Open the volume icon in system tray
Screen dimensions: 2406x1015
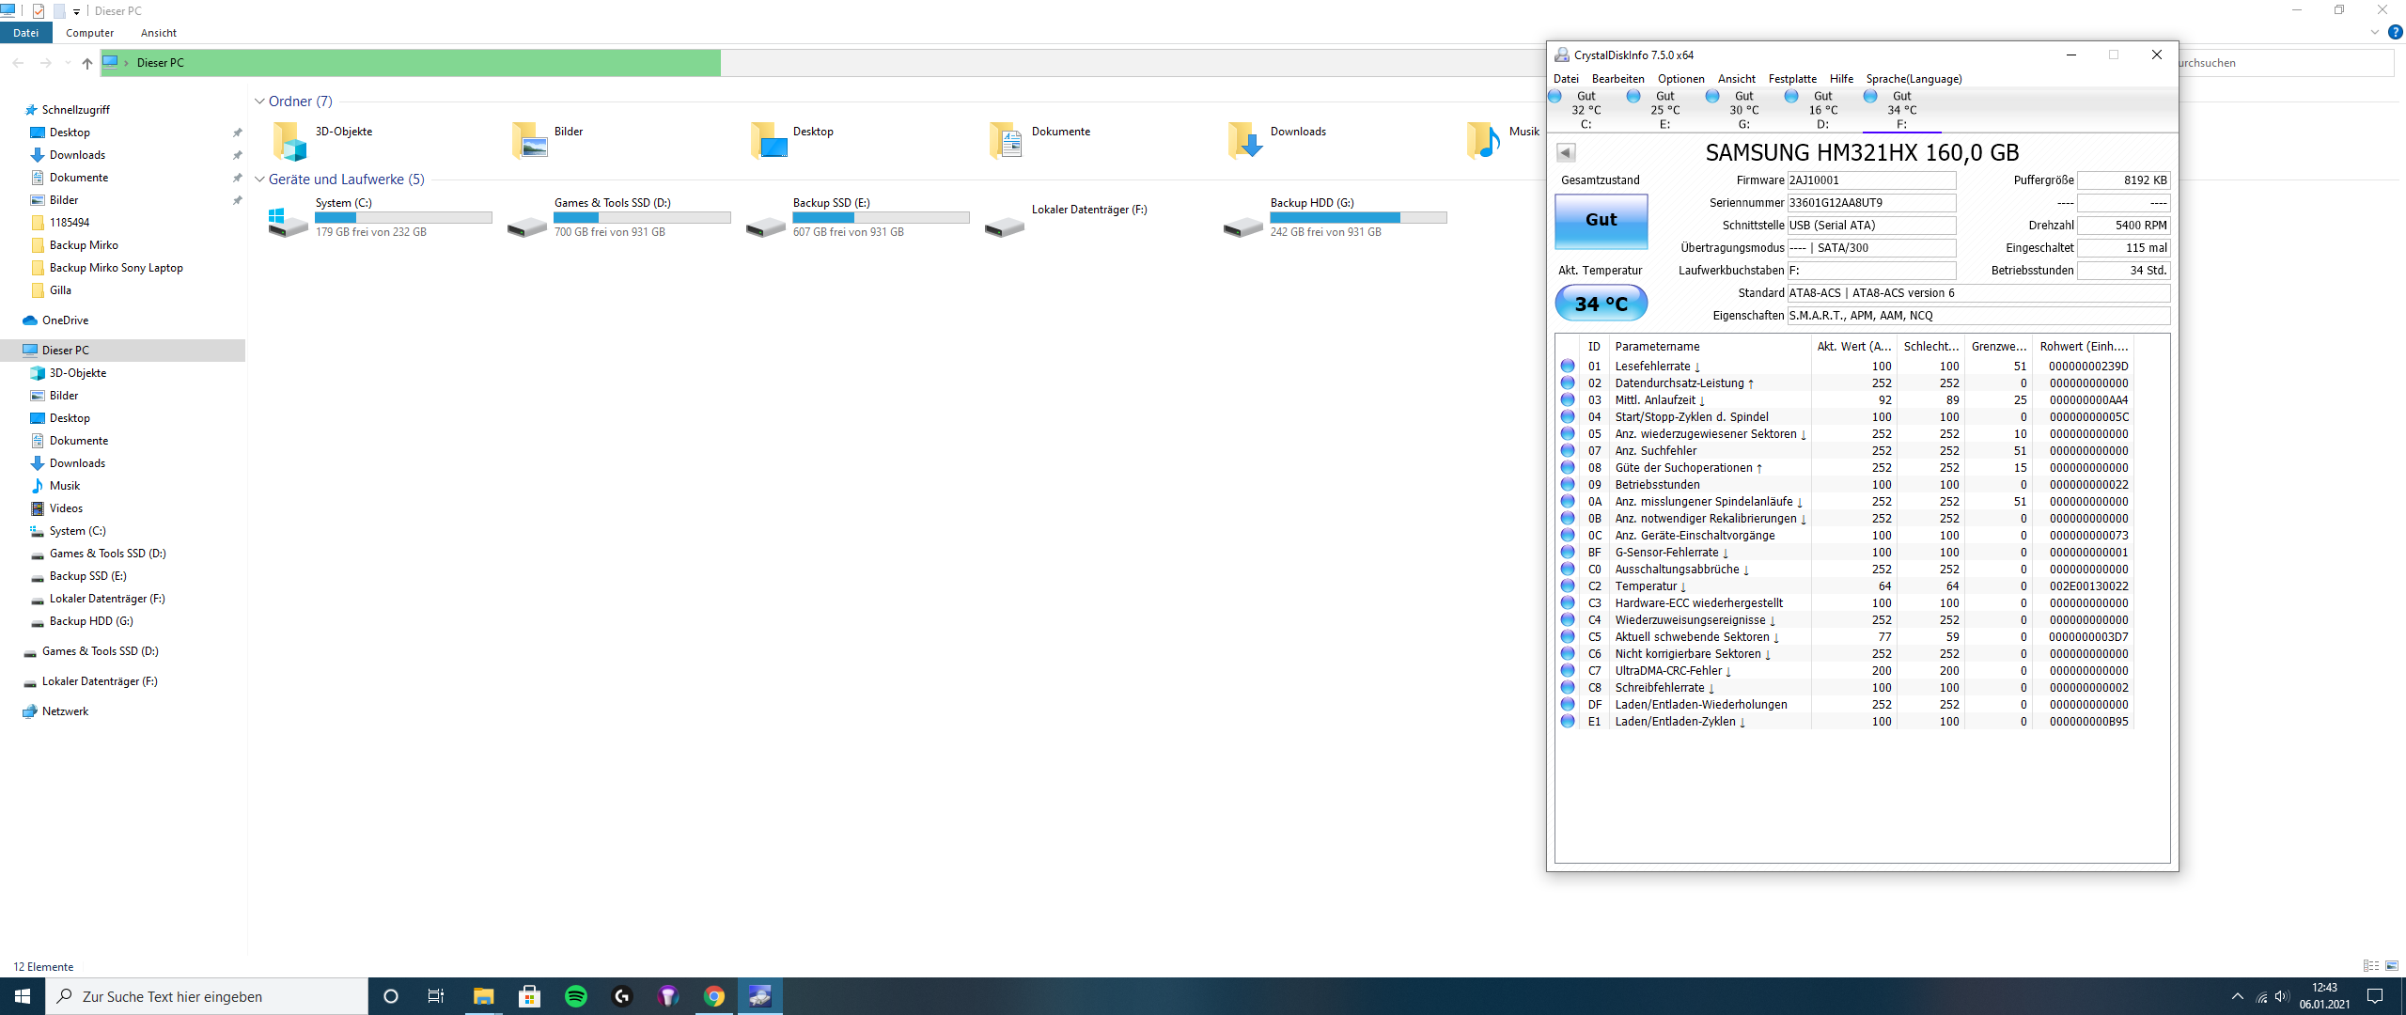2282,997
